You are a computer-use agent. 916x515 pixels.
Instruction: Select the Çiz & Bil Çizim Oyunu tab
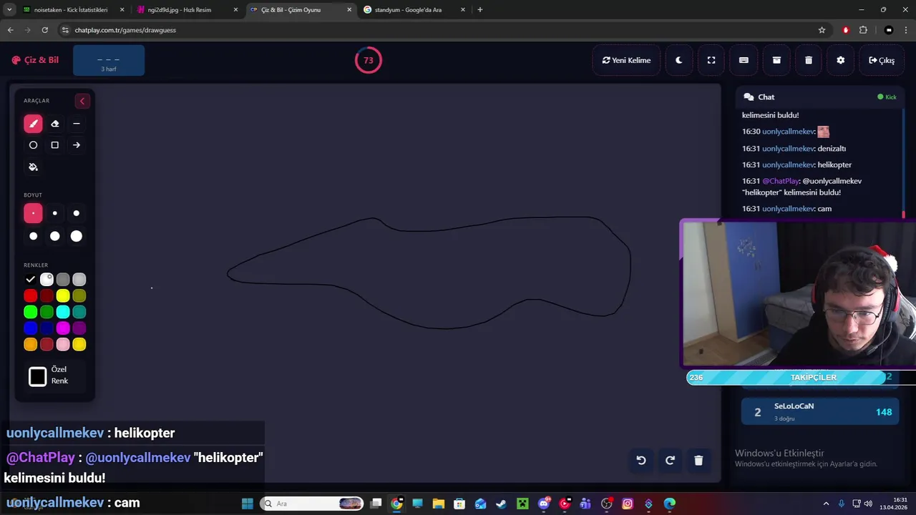point(301,10)
